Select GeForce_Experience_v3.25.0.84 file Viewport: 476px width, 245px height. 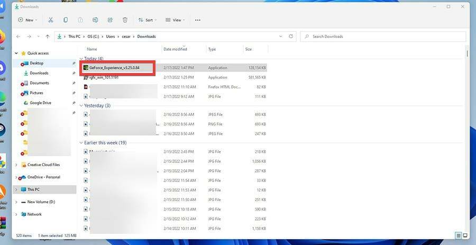pyautogui.click(x=117, y=68)
